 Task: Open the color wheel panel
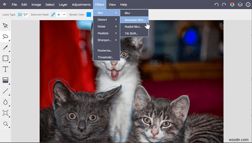pyautogui.click(x=232, y=4)
